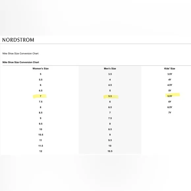Choose women's size 8.5 value
This screenshot has width=191, height=191.
click(x=41, y=113)
